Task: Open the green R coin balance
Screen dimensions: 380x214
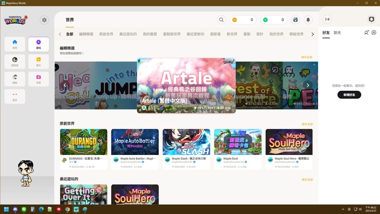Action: tap(274, 20)
